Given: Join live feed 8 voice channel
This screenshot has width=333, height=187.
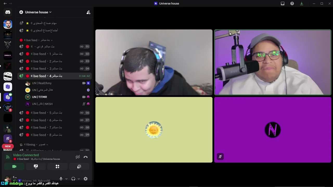Looking at the screenshot, I should pyautogui.click(x=55, y=135).
